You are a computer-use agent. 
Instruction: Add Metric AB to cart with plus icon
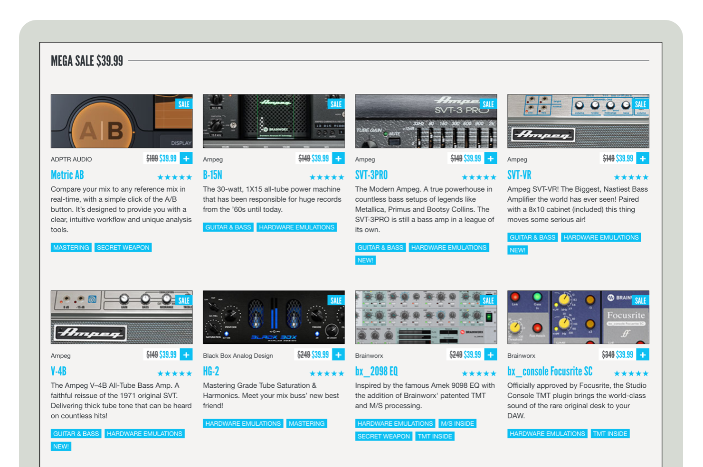click(187, 159)
